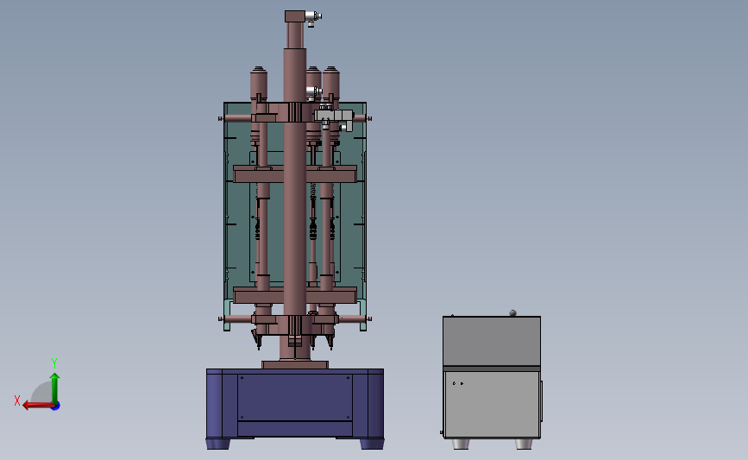This screenshot has height=460, width=748.
Task: Select the lower horizontal brown cross plate
Action: (x=295, y=295)
